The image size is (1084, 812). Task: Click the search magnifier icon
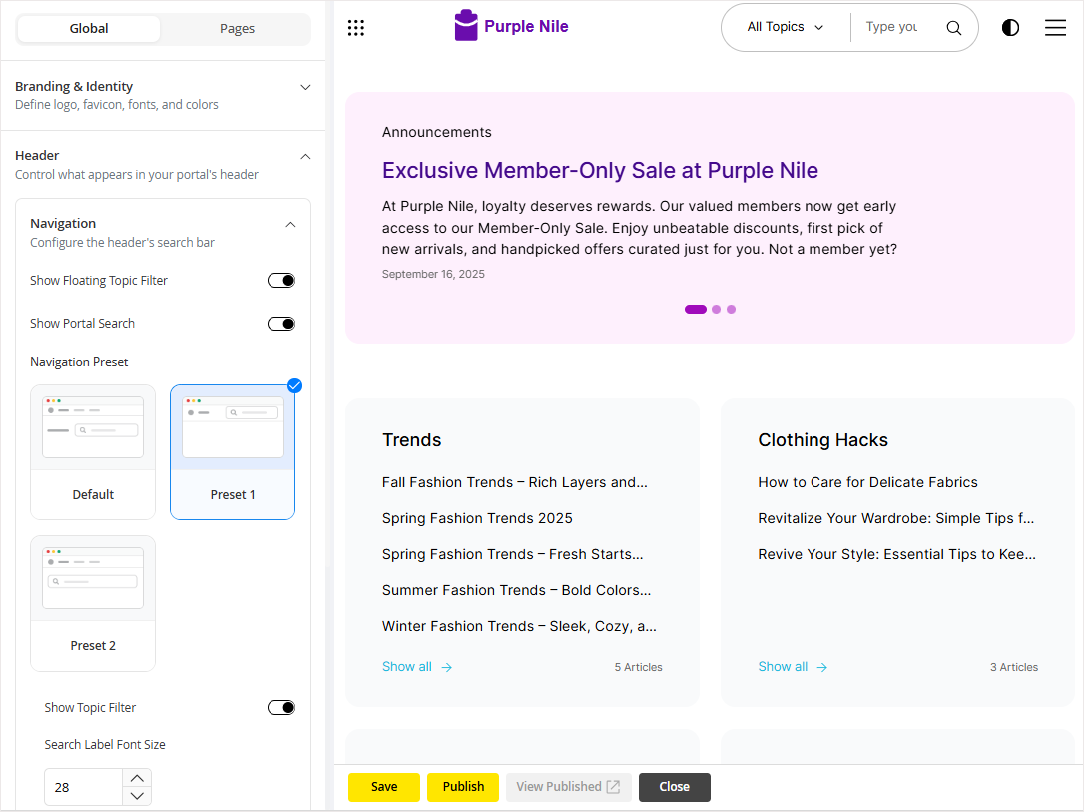click(953, 28)
